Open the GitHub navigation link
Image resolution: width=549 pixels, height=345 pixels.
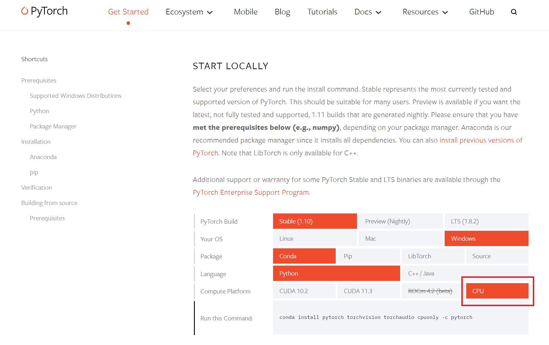pos(482,12)
